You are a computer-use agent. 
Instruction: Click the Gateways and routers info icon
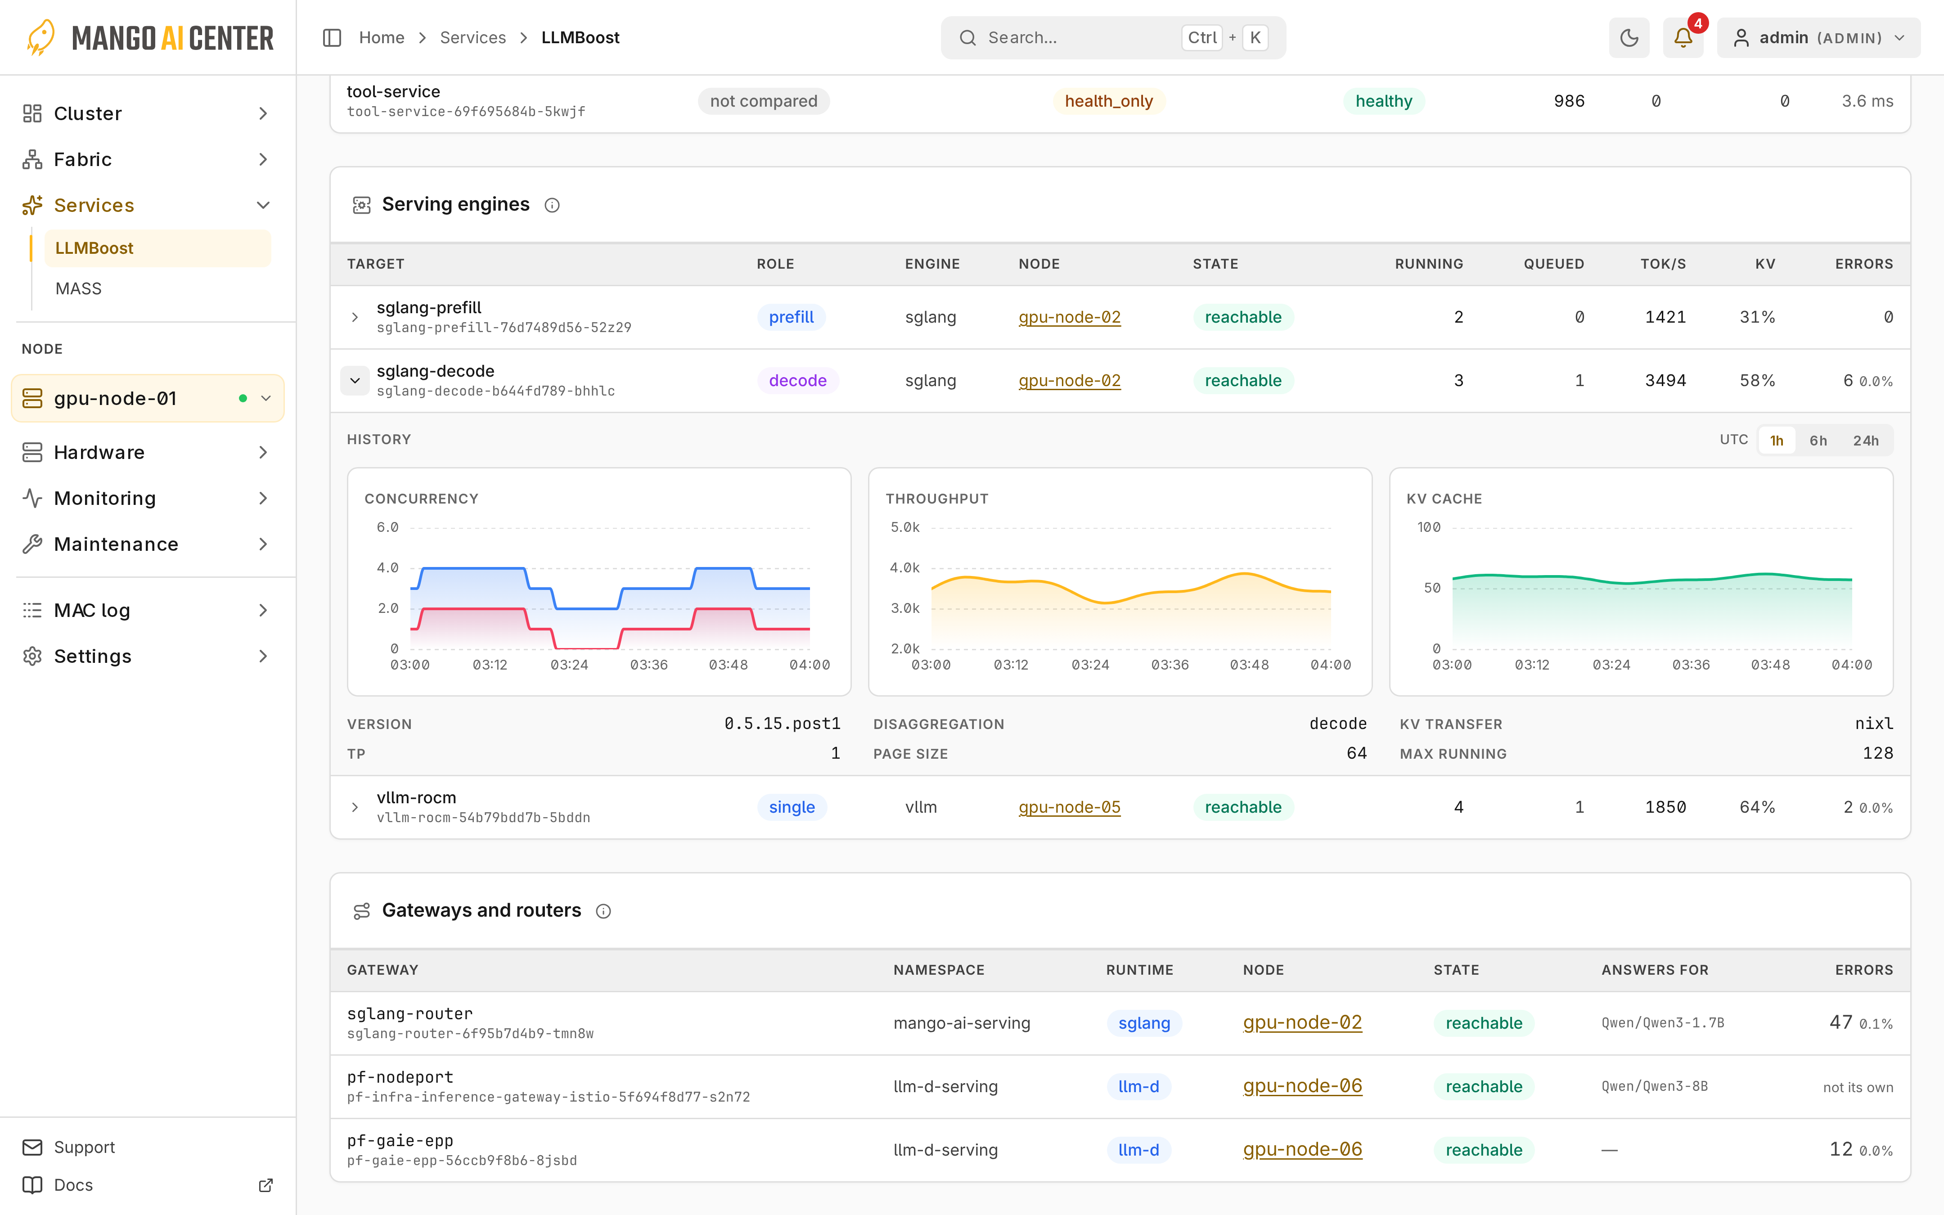[x=603, y=911]
